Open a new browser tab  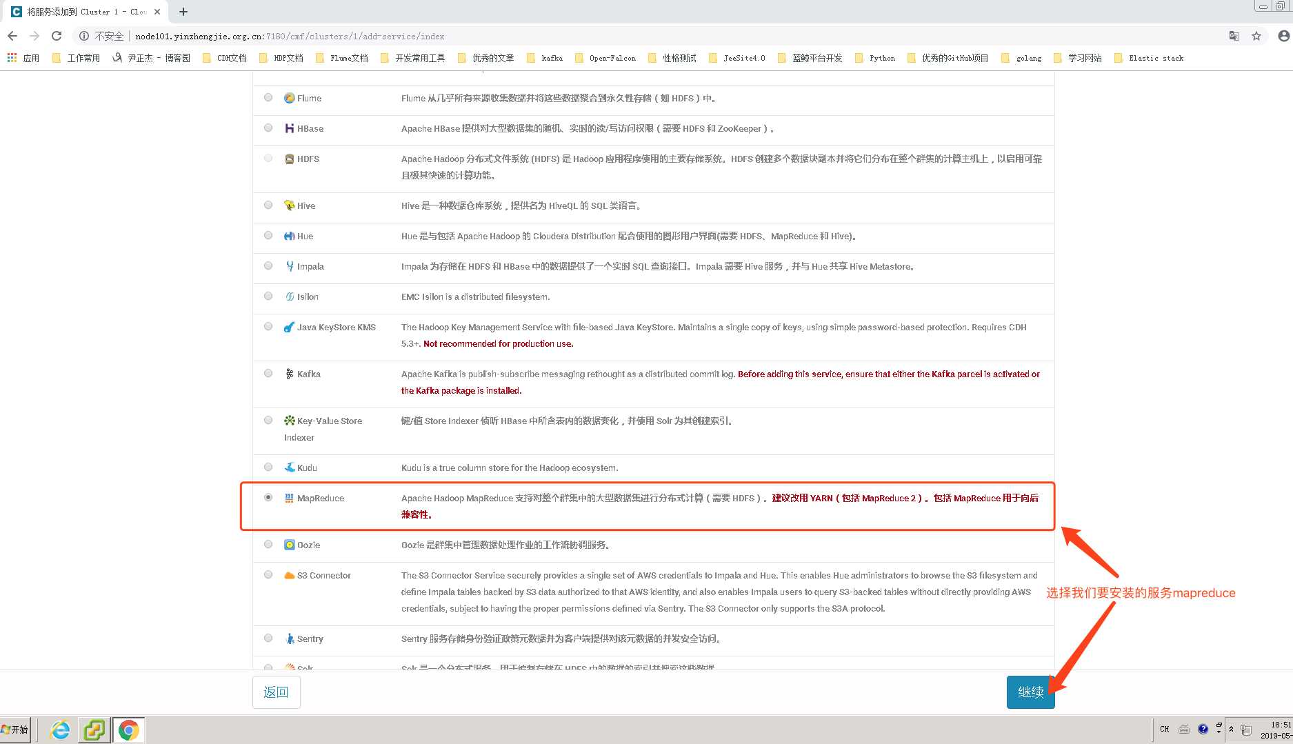tap(183, 12)
